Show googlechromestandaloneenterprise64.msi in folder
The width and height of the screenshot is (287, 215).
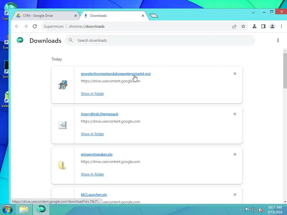(x=92, y=94)
